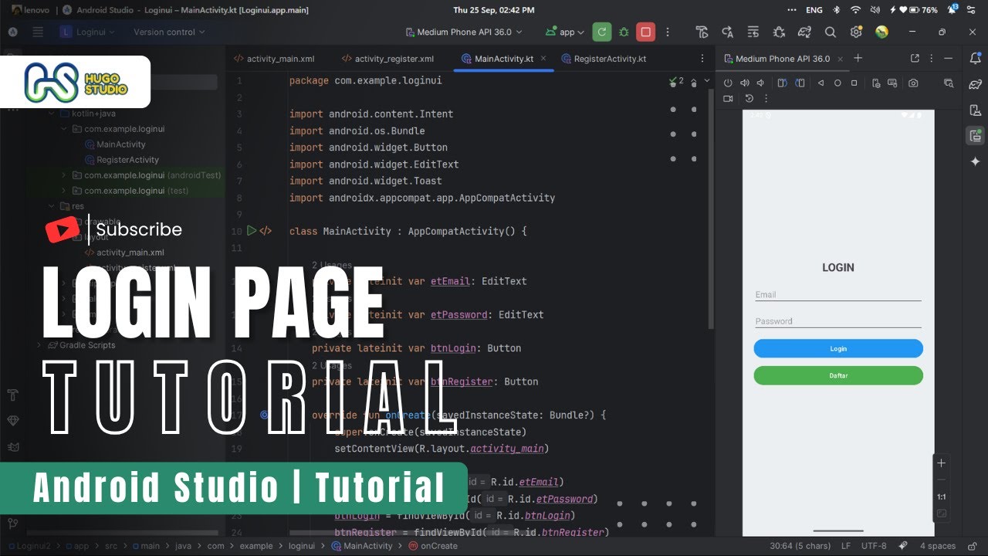Close the Medium Phone API 36.0 tab

pos(841,59)
